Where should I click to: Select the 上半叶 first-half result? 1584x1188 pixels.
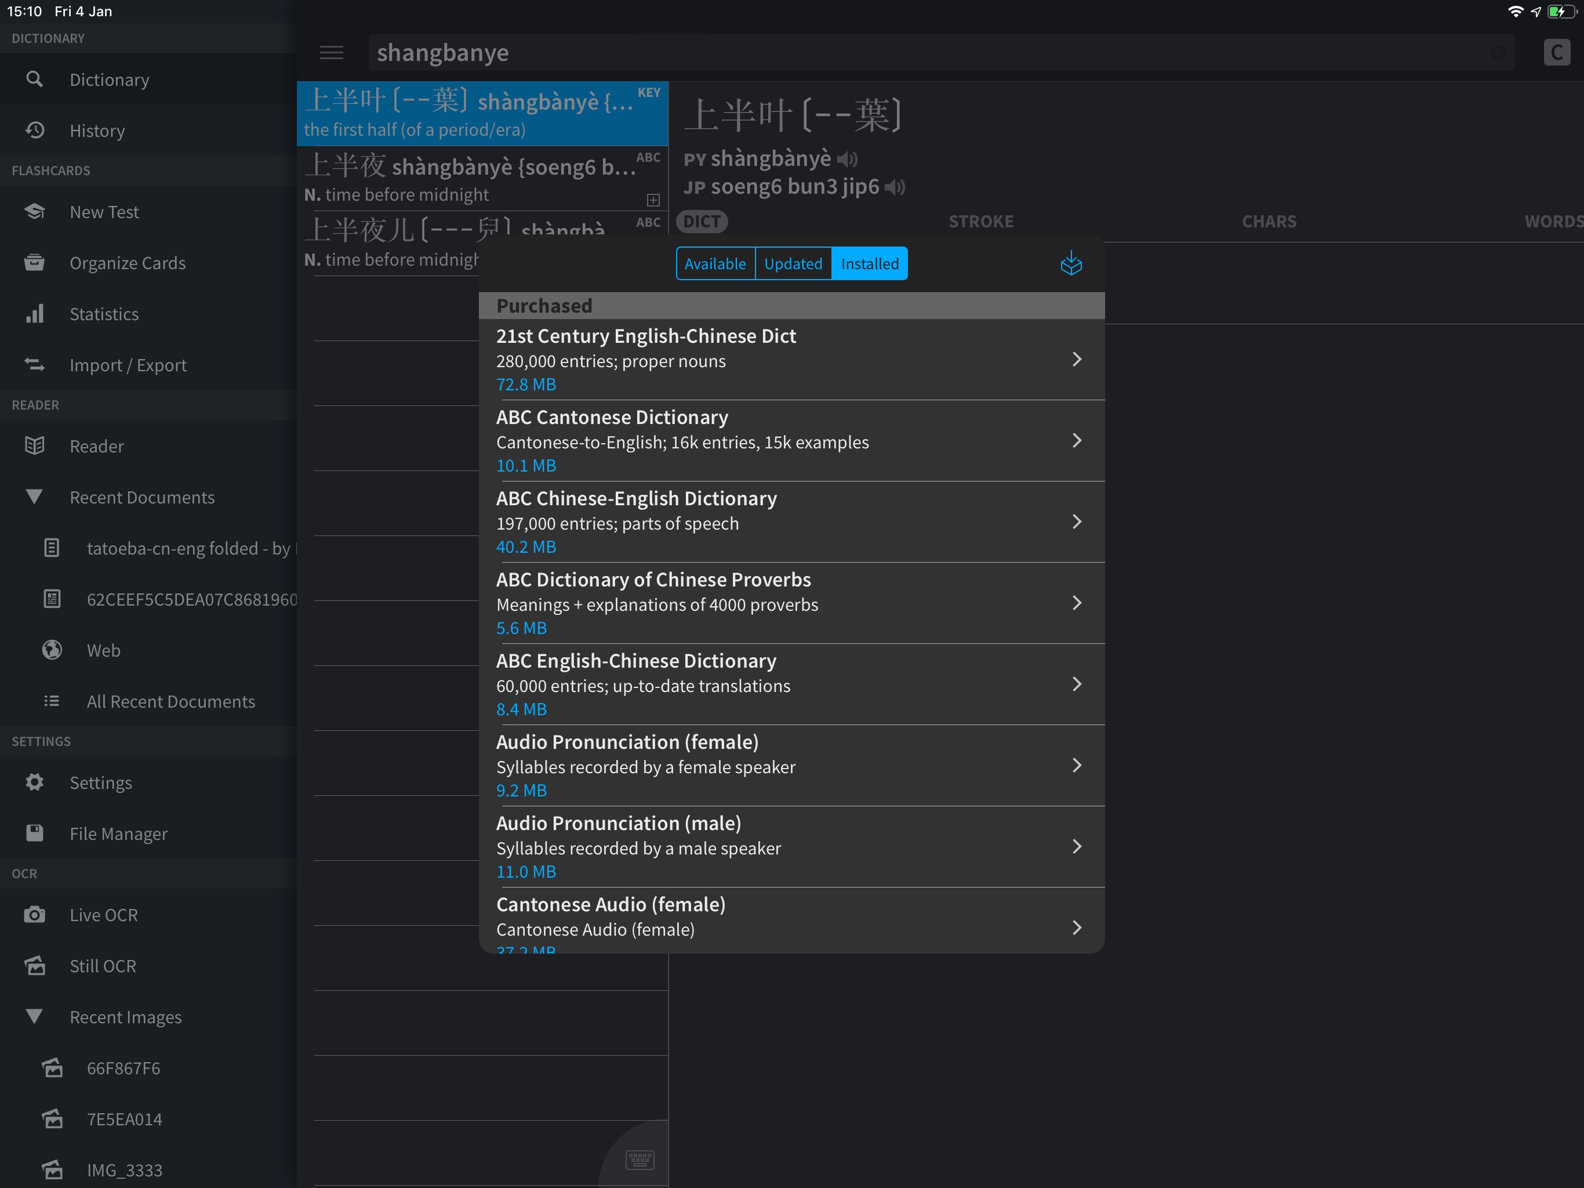point(482,114)
